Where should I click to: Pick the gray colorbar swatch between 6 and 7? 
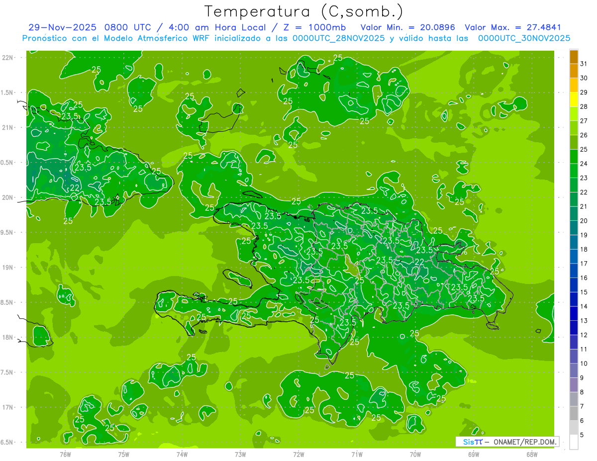(574, 413)
